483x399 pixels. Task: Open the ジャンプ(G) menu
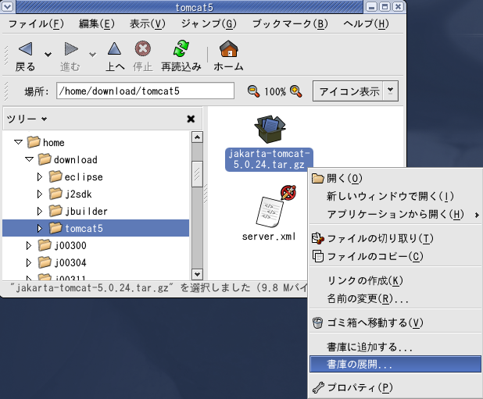[209, 24]
